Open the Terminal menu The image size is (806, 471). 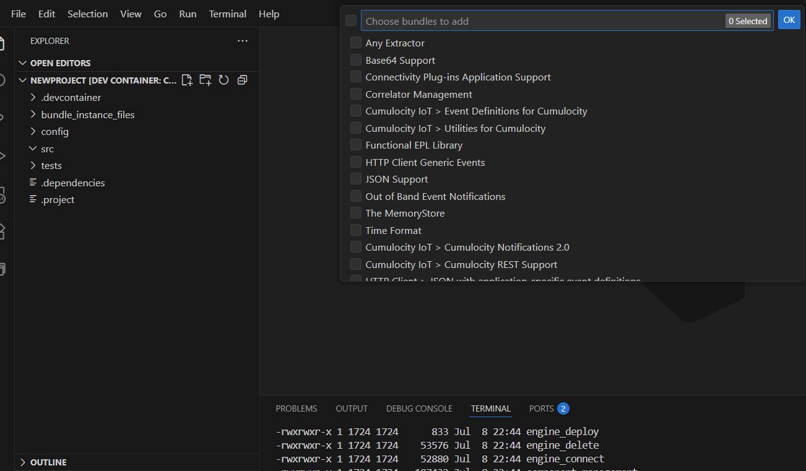point(227,14)
